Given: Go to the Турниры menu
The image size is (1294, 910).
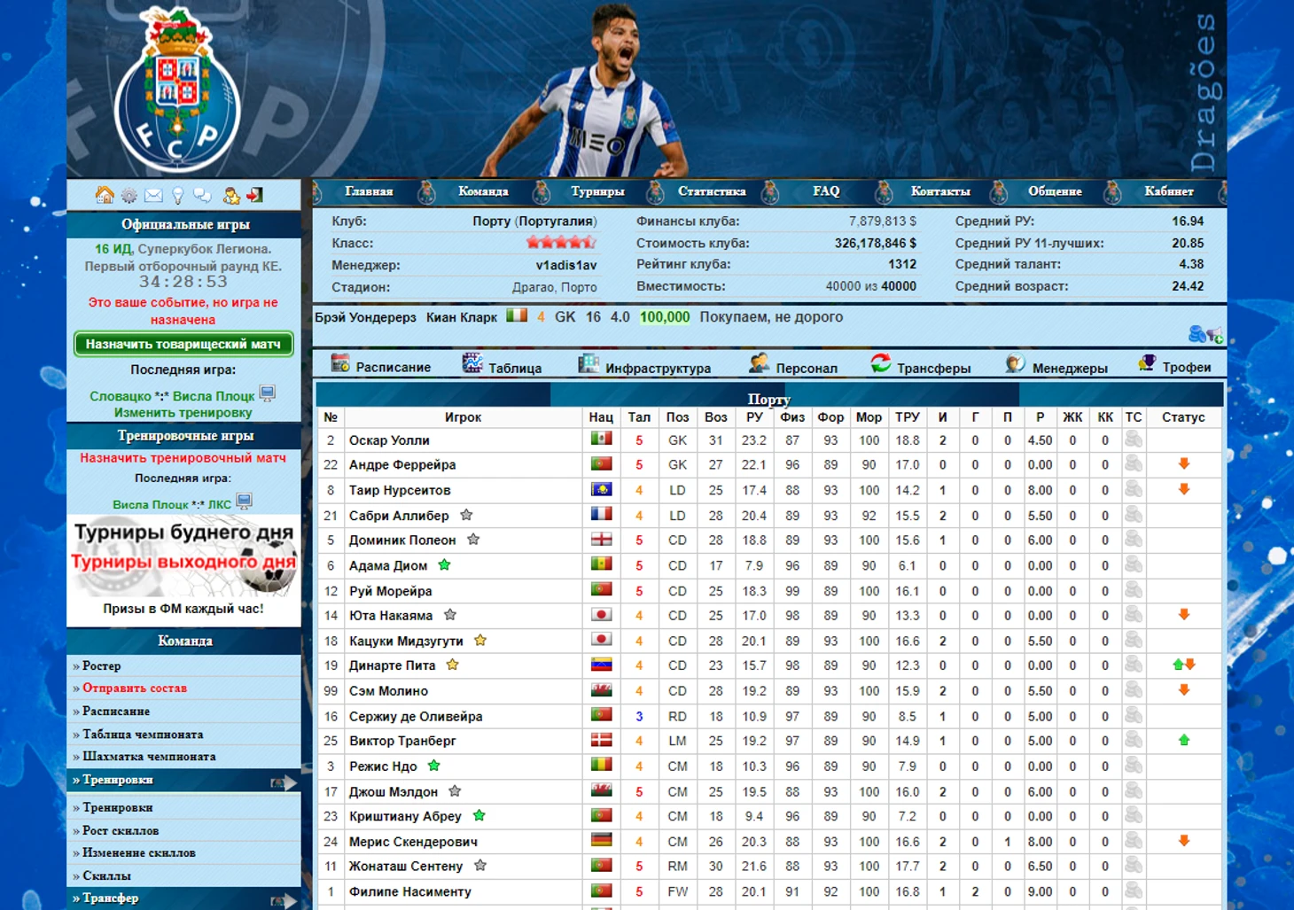Looking at the screenshot, I should click(x=597, y=191).
